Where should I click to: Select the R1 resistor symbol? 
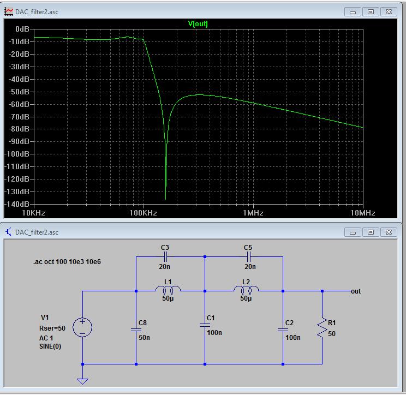[322, 326]
